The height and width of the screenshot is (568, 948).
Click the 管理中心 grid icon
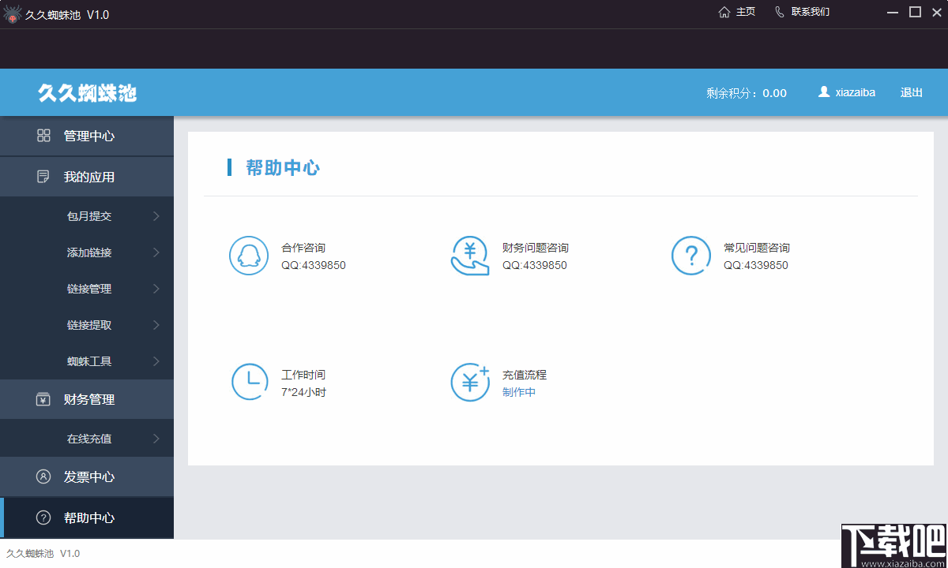(43, 136)
